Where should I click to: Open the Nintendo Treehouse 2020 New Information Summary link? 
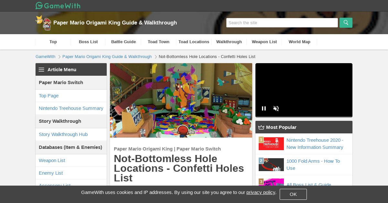pos(315,144)
